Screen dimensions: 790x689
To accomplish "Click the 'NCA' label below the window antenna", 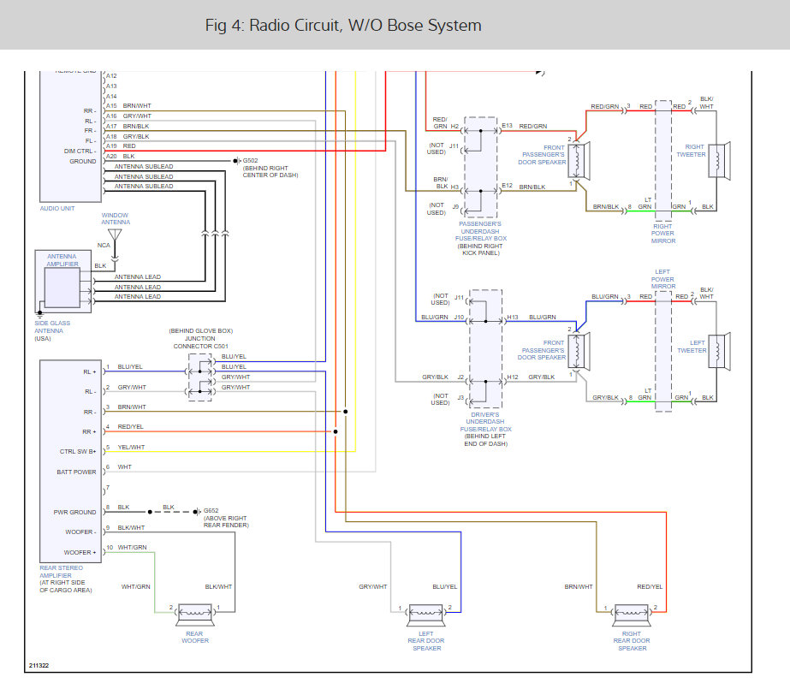I will (x=104, y=246).
